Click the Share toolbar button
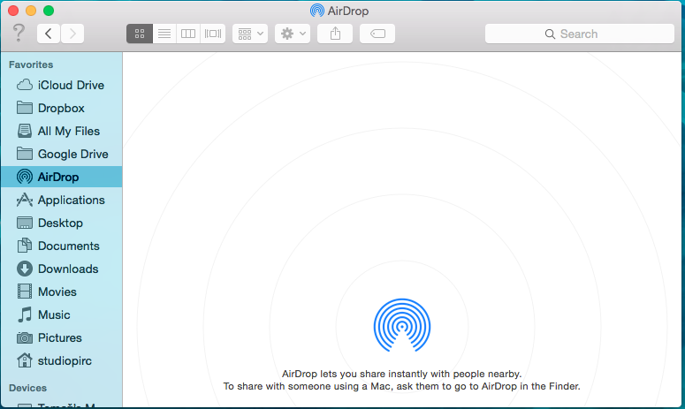 tap(335, 34)
